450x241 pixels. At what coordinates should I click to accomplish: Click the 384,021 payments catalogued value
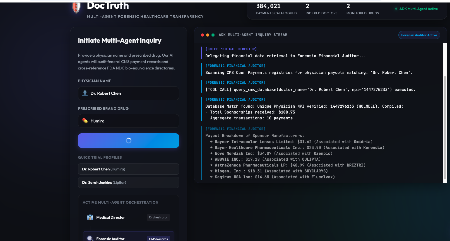[x=268, y=6]
